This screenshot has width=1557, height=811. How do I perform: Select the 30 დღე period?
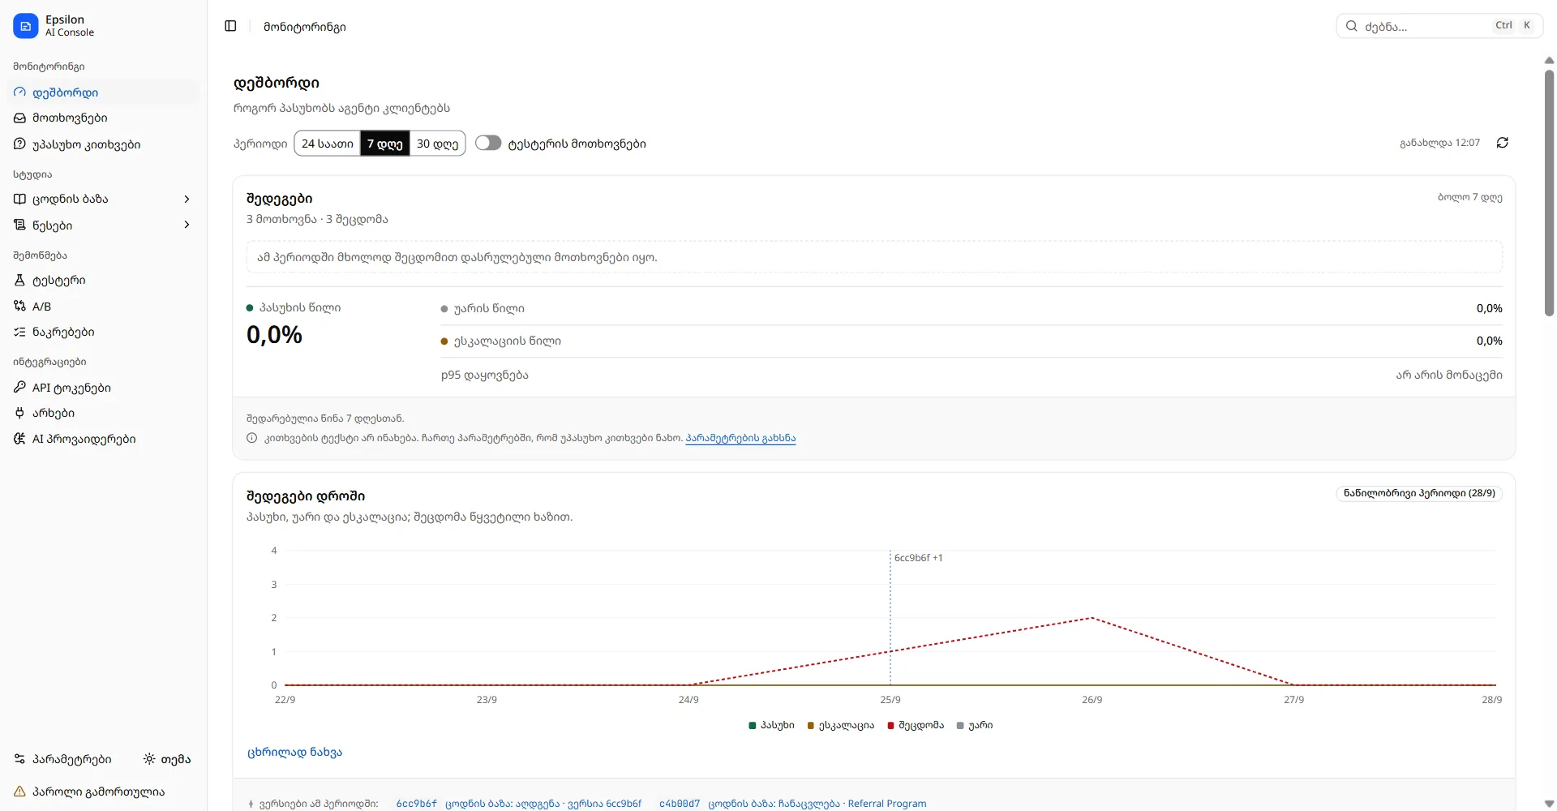point(438,144)
